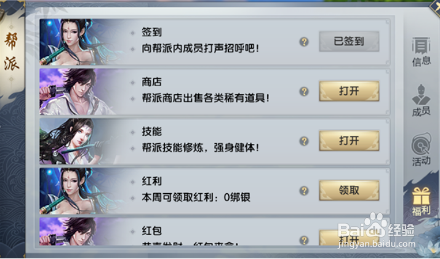Screen dimensions: 440x259
Task: Open the 信息 info tab icon
Action: (421, 52)
